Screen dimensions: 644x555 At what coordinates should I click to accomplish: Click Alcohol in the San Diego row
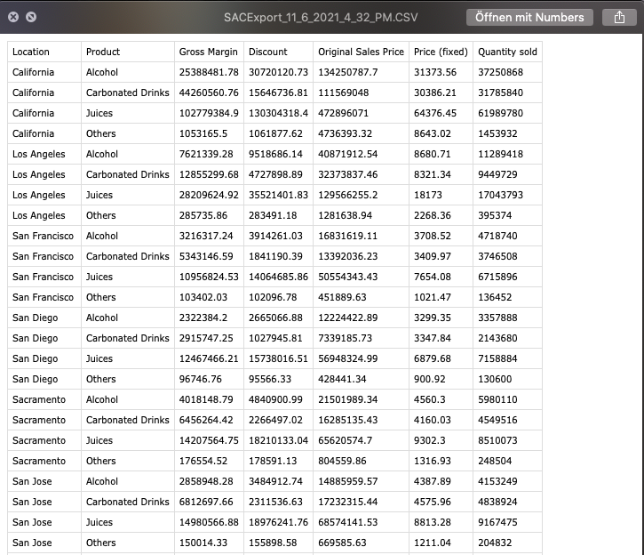pyautogui.click(x=102, y=318)
